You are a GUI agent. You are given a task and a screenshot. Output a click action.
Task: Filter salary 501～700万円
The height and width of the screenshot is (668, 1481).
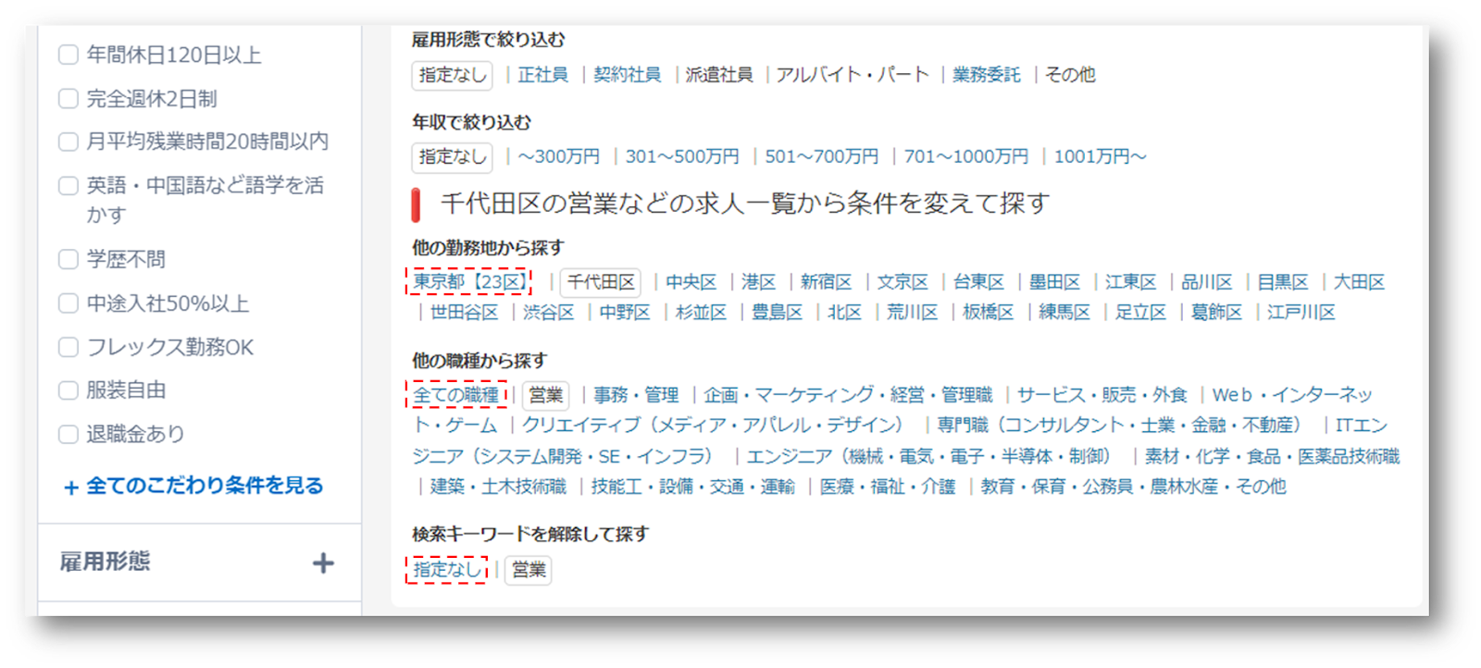pyautogui.click(x=821, y=157)
